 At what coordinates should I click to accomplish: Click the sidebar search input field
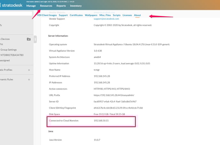16,13
